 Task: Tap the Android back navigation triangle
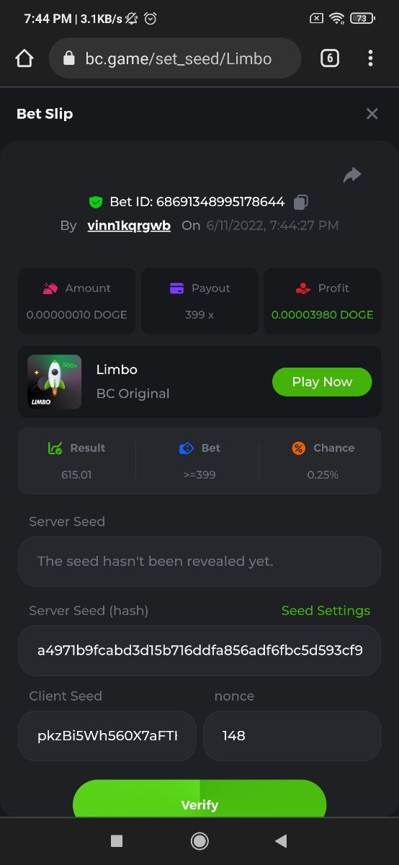[282, 840]
